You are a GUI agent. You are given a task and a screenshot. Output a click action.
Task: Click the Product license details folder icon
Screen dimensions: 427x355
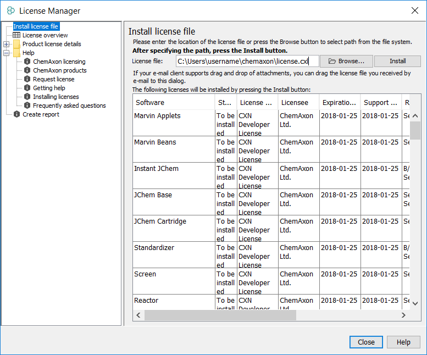[x=16, y=44]
